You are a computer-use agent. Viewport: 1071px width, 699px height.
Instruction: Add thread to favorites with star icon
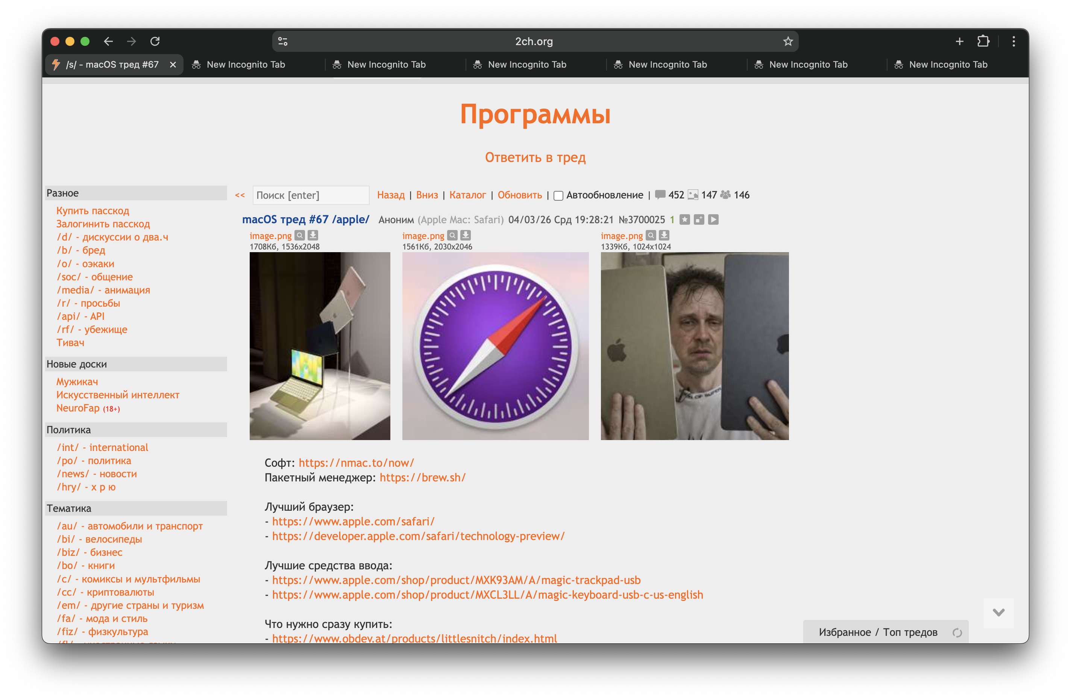point(684,219)
